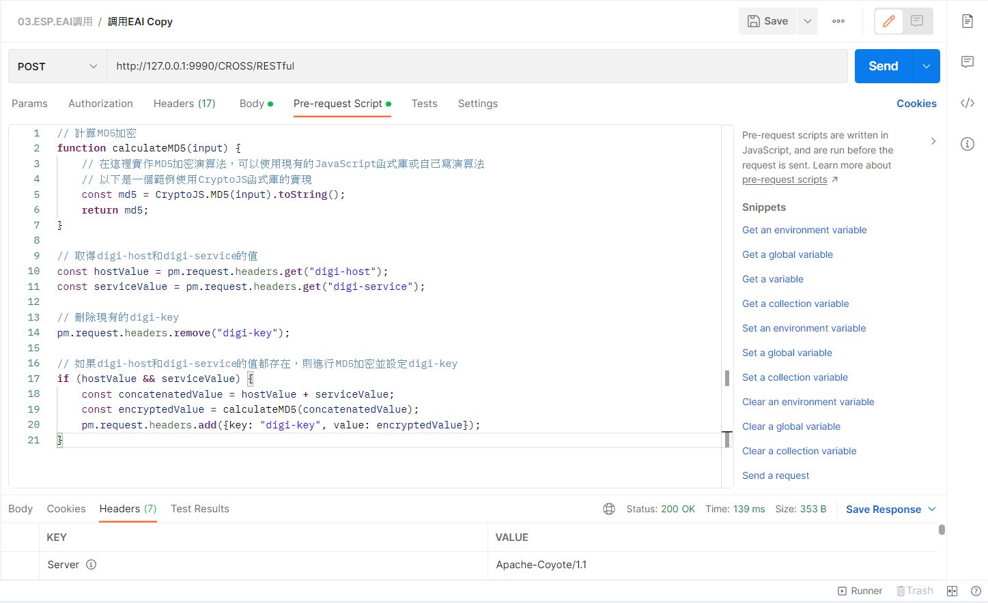The width and height of the screenshot is (988, 603).
Task: Switch to comment mode icon near Save
Action: click(917, 21)
